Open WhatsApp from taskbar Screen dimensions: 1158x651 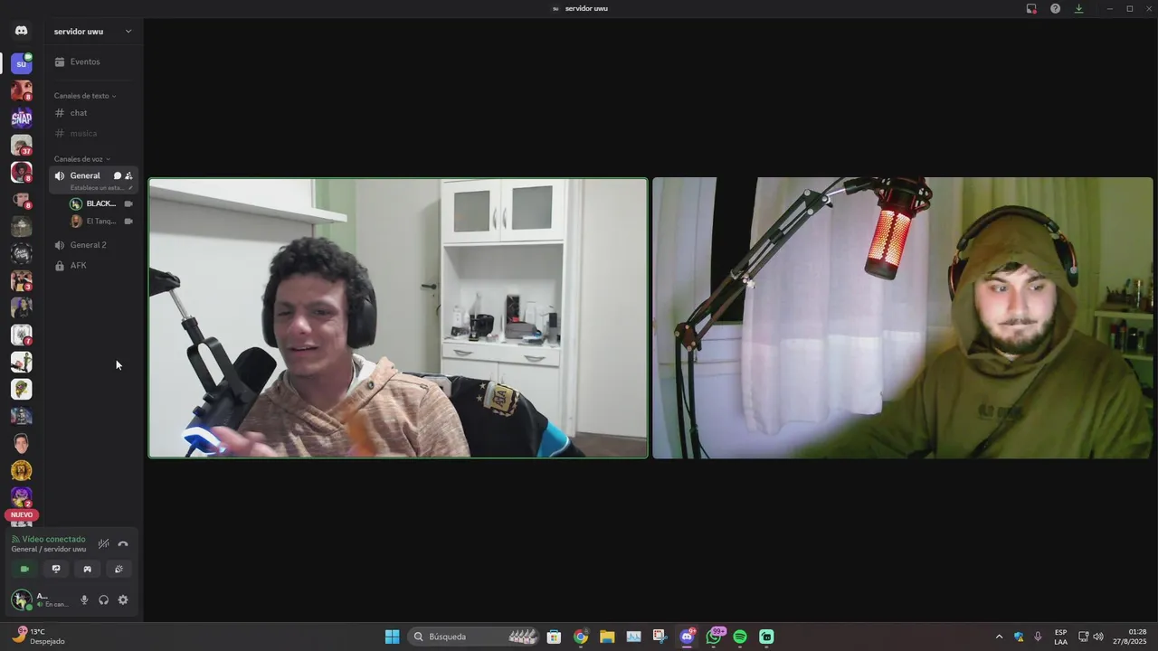pos(714,637)
